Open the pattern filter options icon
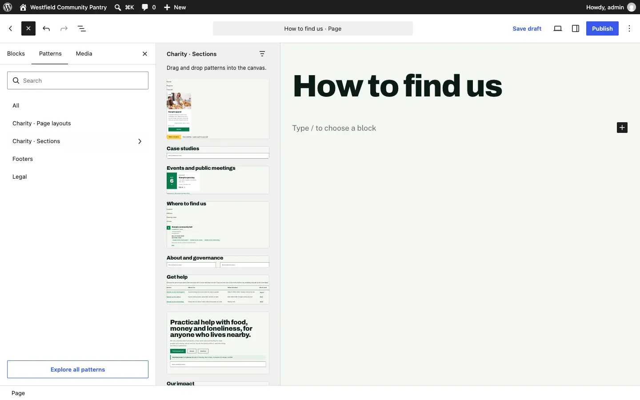This screenshot has height=400, width=640. (263, 54)
